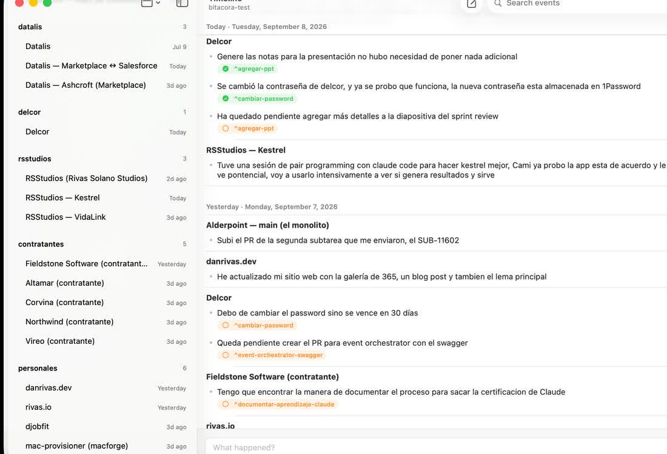The height and width of the screenshot is (454, 667).
Task: Open RSStudios — Kestrel timeline heading
Action: (246, 150)
